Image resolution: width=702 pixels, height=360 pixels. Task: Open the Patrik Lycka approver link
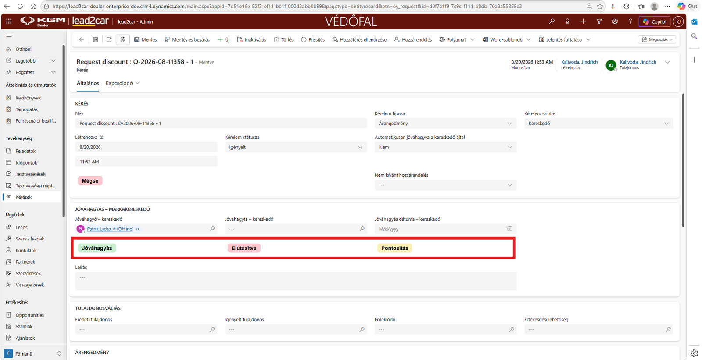[x=110, y=229]
